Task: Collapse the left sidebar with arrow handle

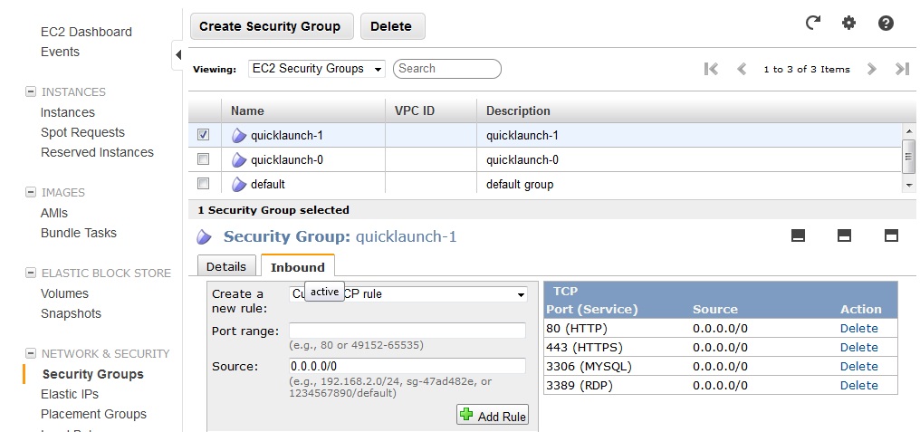Action: [x=178, y=55]
